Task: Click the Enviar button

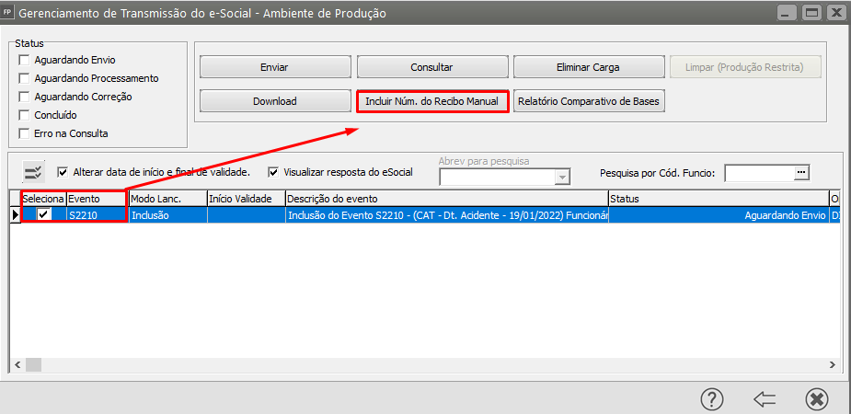Action: click(x=275, y=68)
